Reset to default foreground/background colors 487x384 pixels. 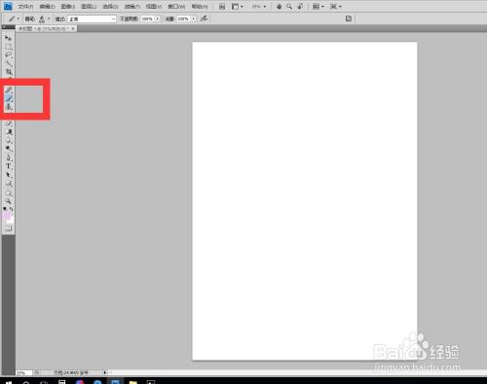(5, 209)
